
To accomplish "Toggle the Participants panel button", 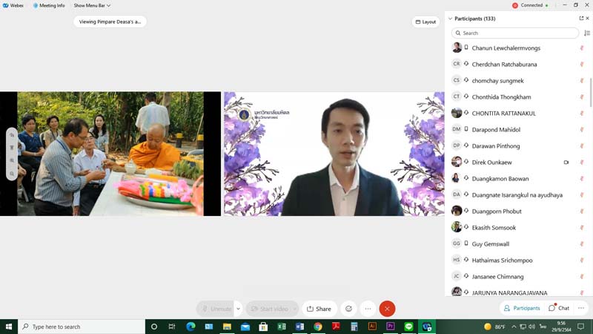I will point(522,308).
